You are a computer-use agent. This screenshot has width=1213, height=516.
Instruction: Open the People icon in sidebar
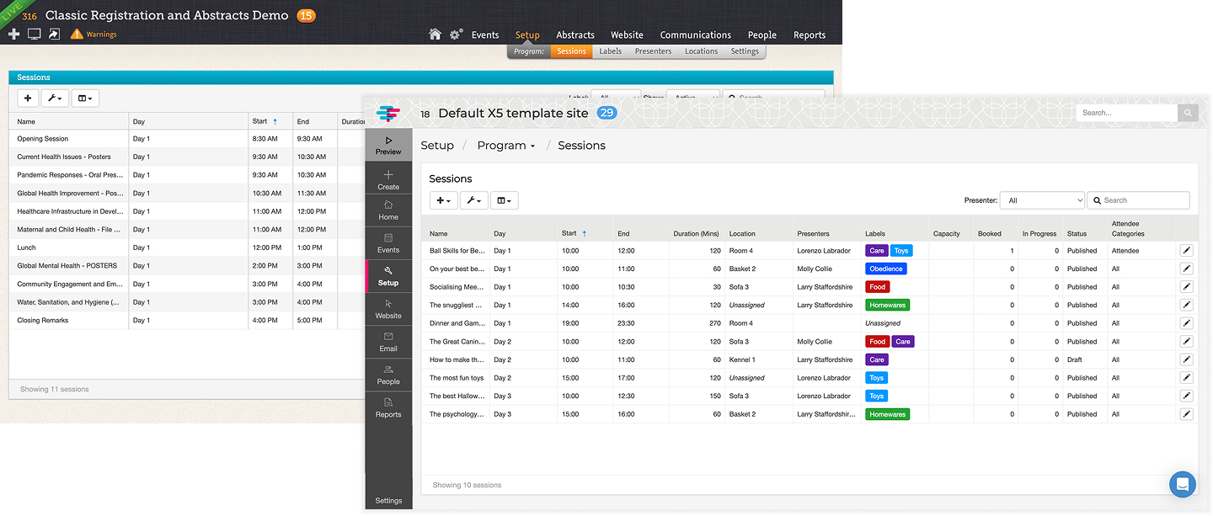coord(388,370)
